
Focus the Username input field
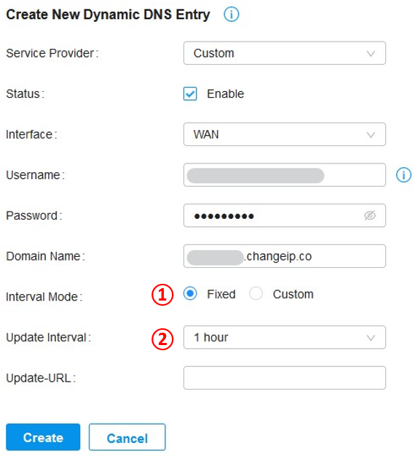point(285,175)
